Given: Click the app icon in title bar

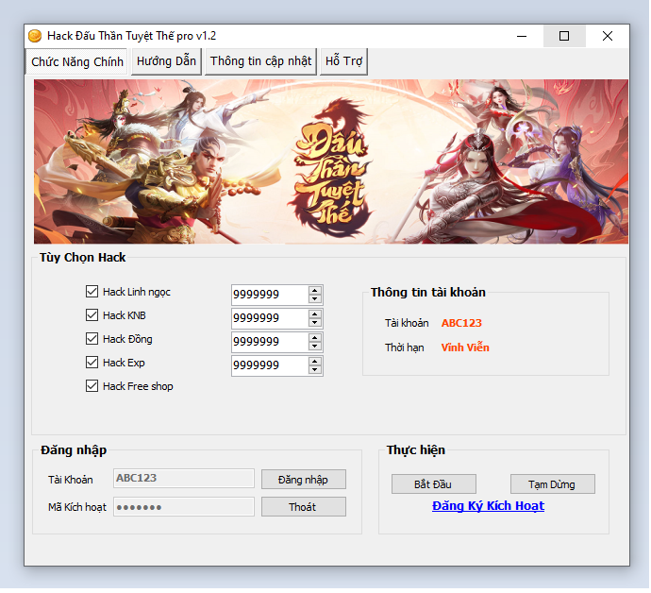Looking at the screenshot, I should click(35, 36).
